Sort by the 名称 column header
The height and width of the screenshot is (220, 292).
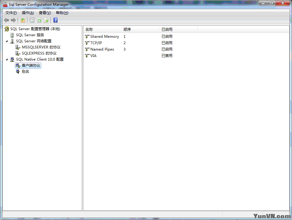[x=103, y=30]
